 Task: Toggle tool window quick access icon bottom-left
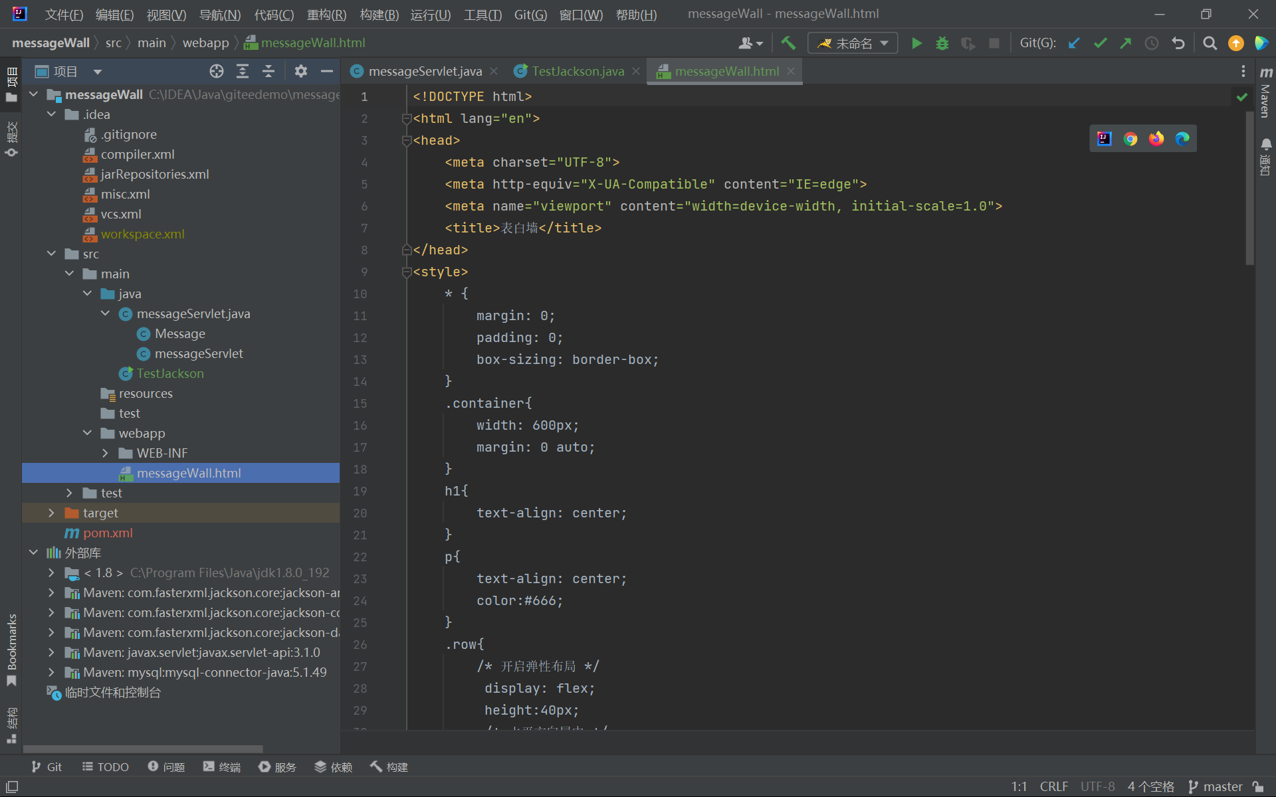(x=12, y=787)
